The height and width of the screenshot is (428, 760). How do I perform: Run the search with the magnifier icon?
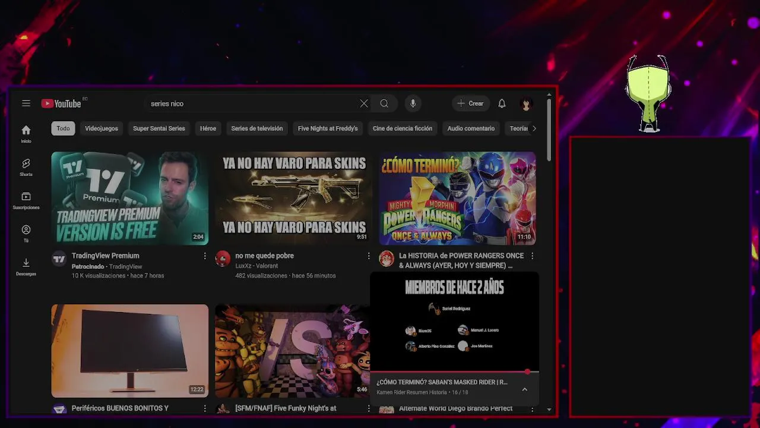384,103
